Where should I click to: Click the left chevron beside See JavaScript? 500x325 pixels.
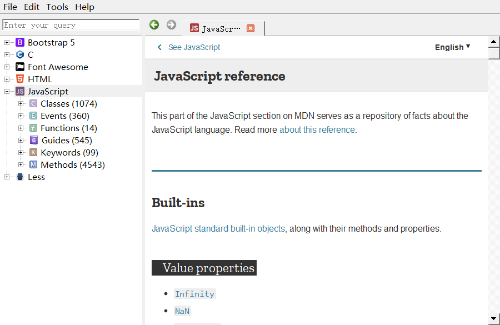(x=160, y=47)
